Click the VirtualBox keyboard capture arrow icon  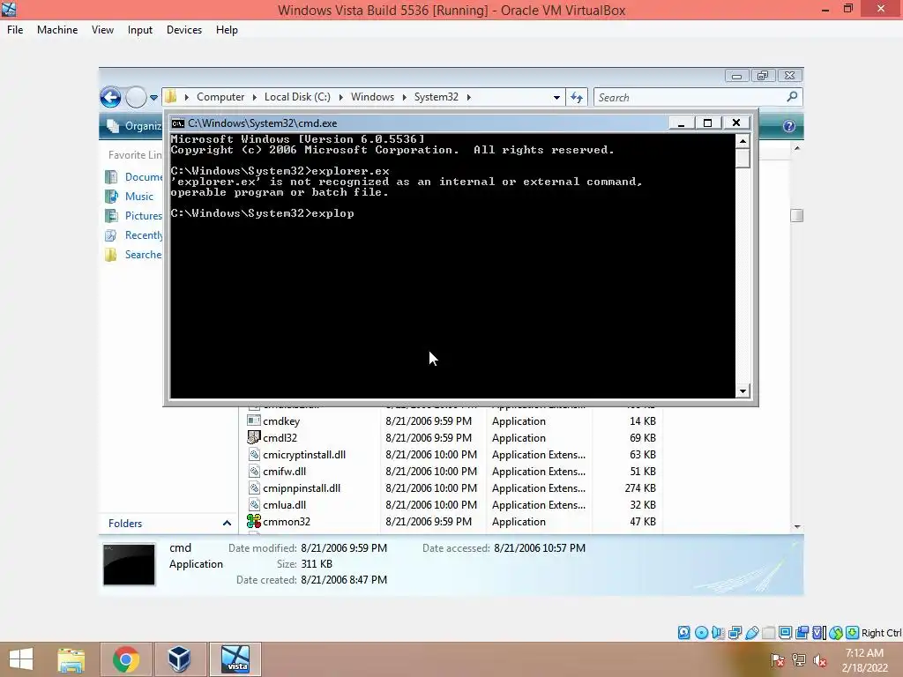click(853, 633)
